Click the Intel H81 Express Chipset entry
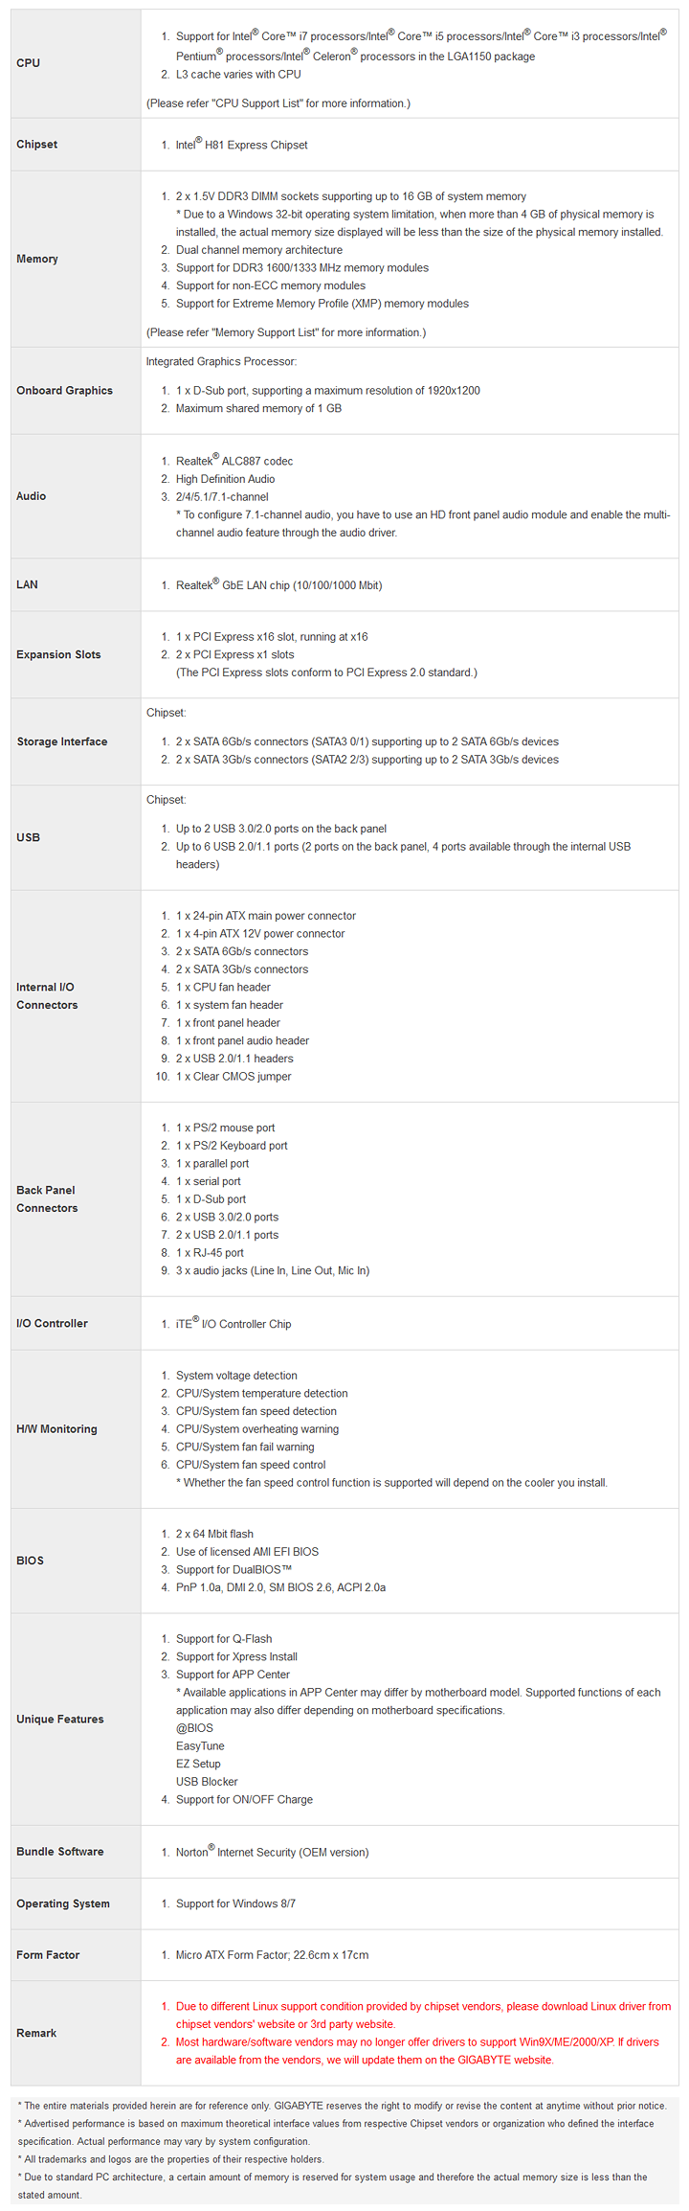This screenshot has height=2211, width=689. (x=242, y=146)
